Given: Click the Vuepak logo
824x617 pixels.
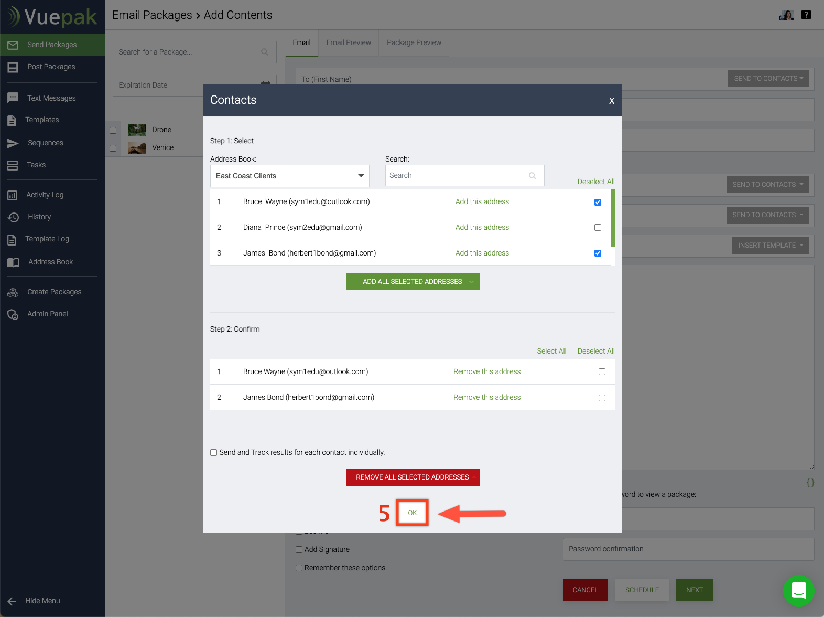Looking at the screenshot, I should click(x=52, y=17).
